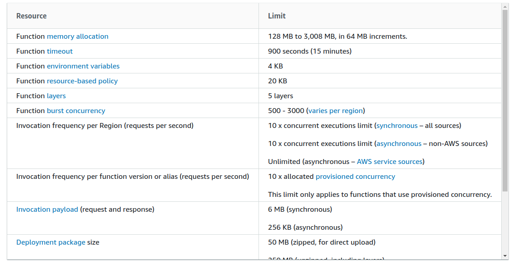Click the vertical scrollbar thumb
Image resolution: width=517 pixels, height=264 pixels.
click(x=505, y=99)
